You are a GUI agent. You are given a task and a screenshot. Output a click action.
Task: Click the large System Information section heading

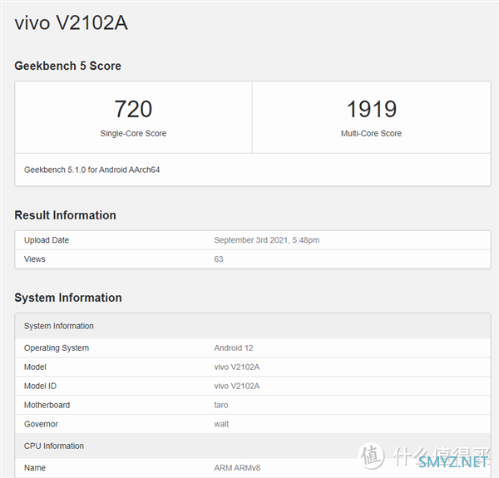[68, 298]
